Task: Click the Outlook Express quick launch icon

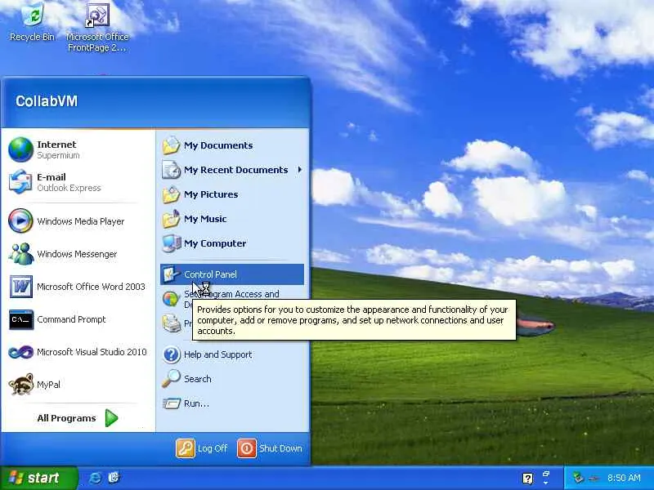Action: pos(114,478)
